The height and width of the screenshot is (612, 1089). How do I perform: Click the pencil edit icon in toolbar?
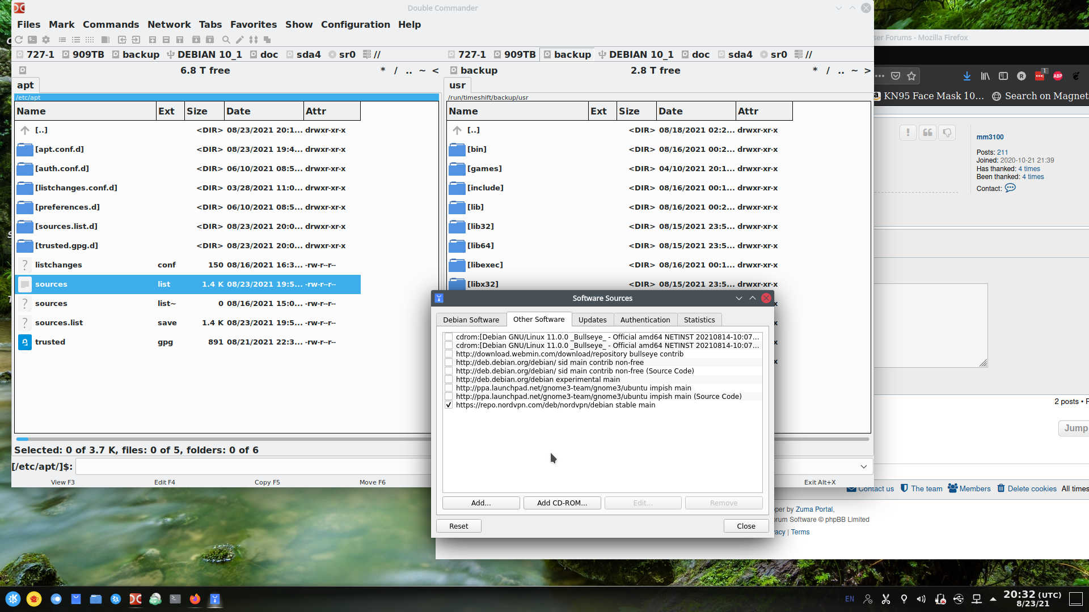[240, 40]
